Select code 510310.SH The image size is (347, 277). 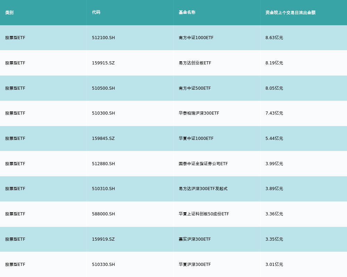coord(103,189)
